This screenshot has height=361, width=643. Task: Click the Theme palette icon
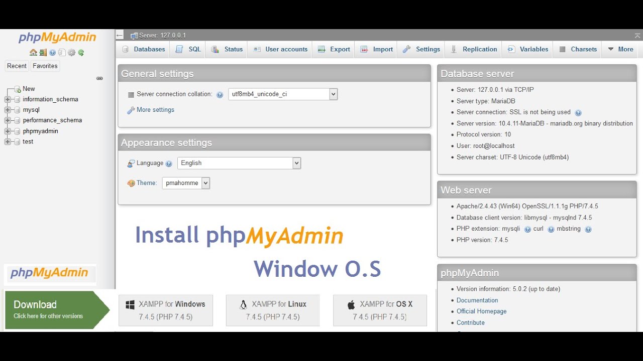(x=131, y=184)
